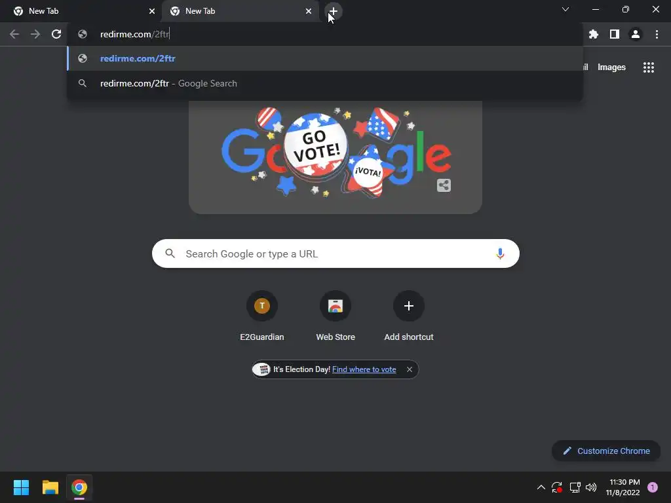Open the E2Guardian shortcut
Viewport: 671px width, 503px height.
point(262,316)
